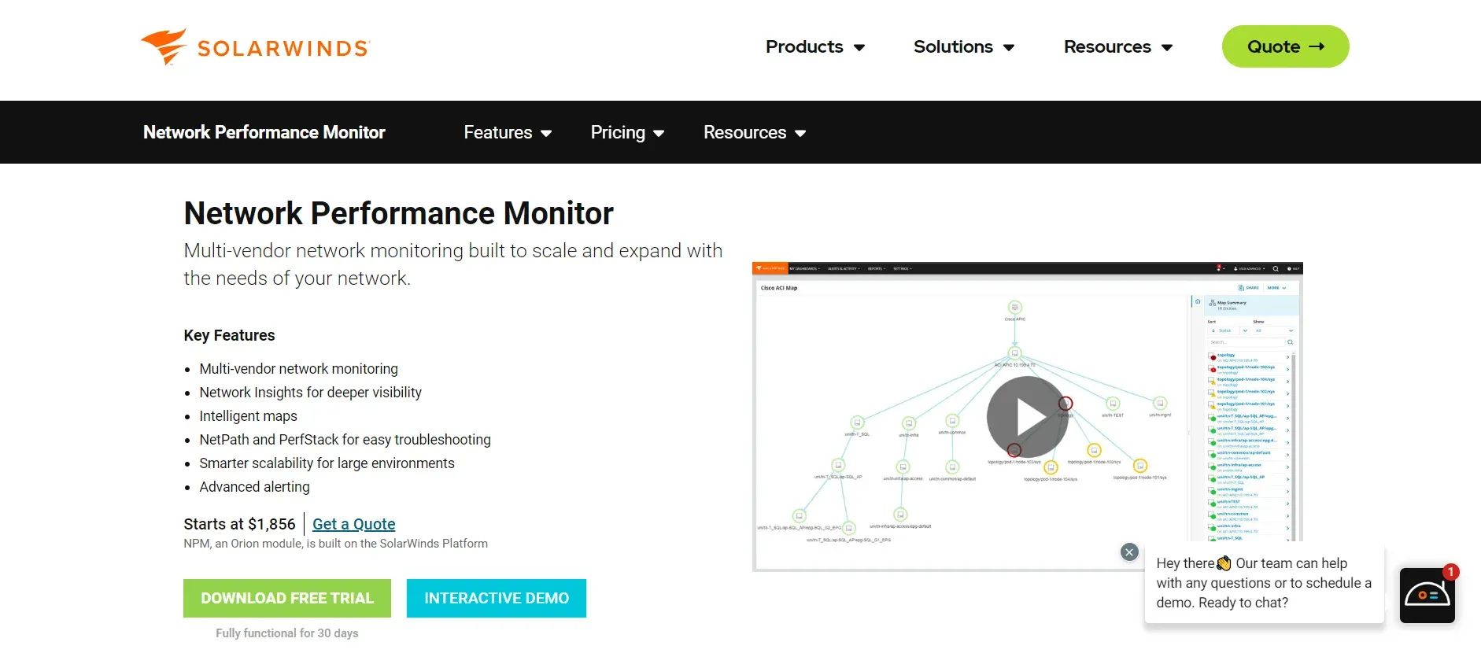1481x653 pixels.
Task: Click the SolarWinds logo
Action: click(x=255, y=47)
